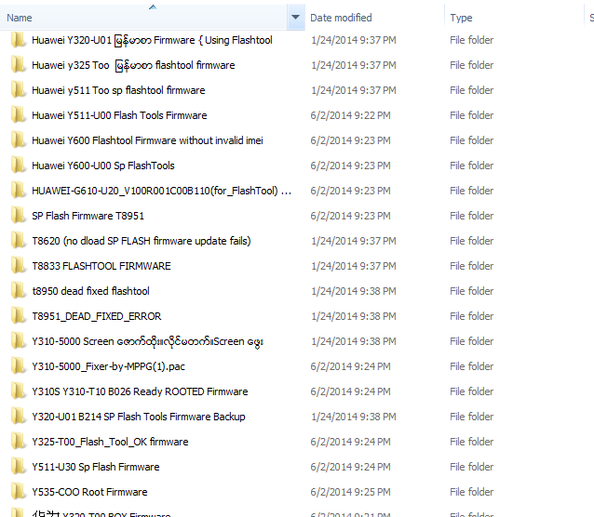This screenshot has width=594, height=517.
Task: Click folder icon for t8950 dead fixed flashtool
Action: (x=18, y=291)
